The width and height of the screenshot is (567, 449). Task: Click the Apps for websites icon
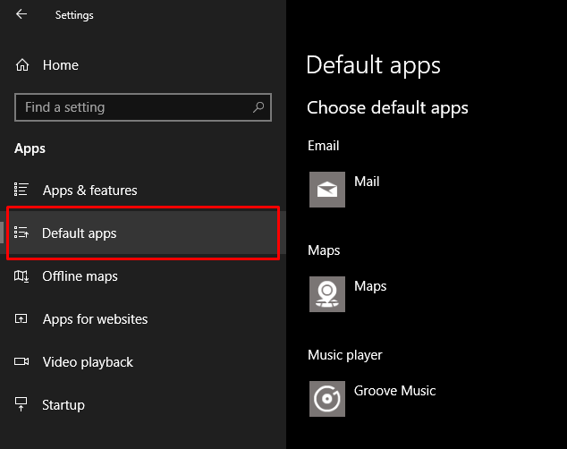click(22, 319)
